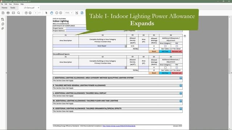Open the zoom percentage dropdown
Image resolution: width=232 pixels, height=130 pixels.
tap(72, 13)
